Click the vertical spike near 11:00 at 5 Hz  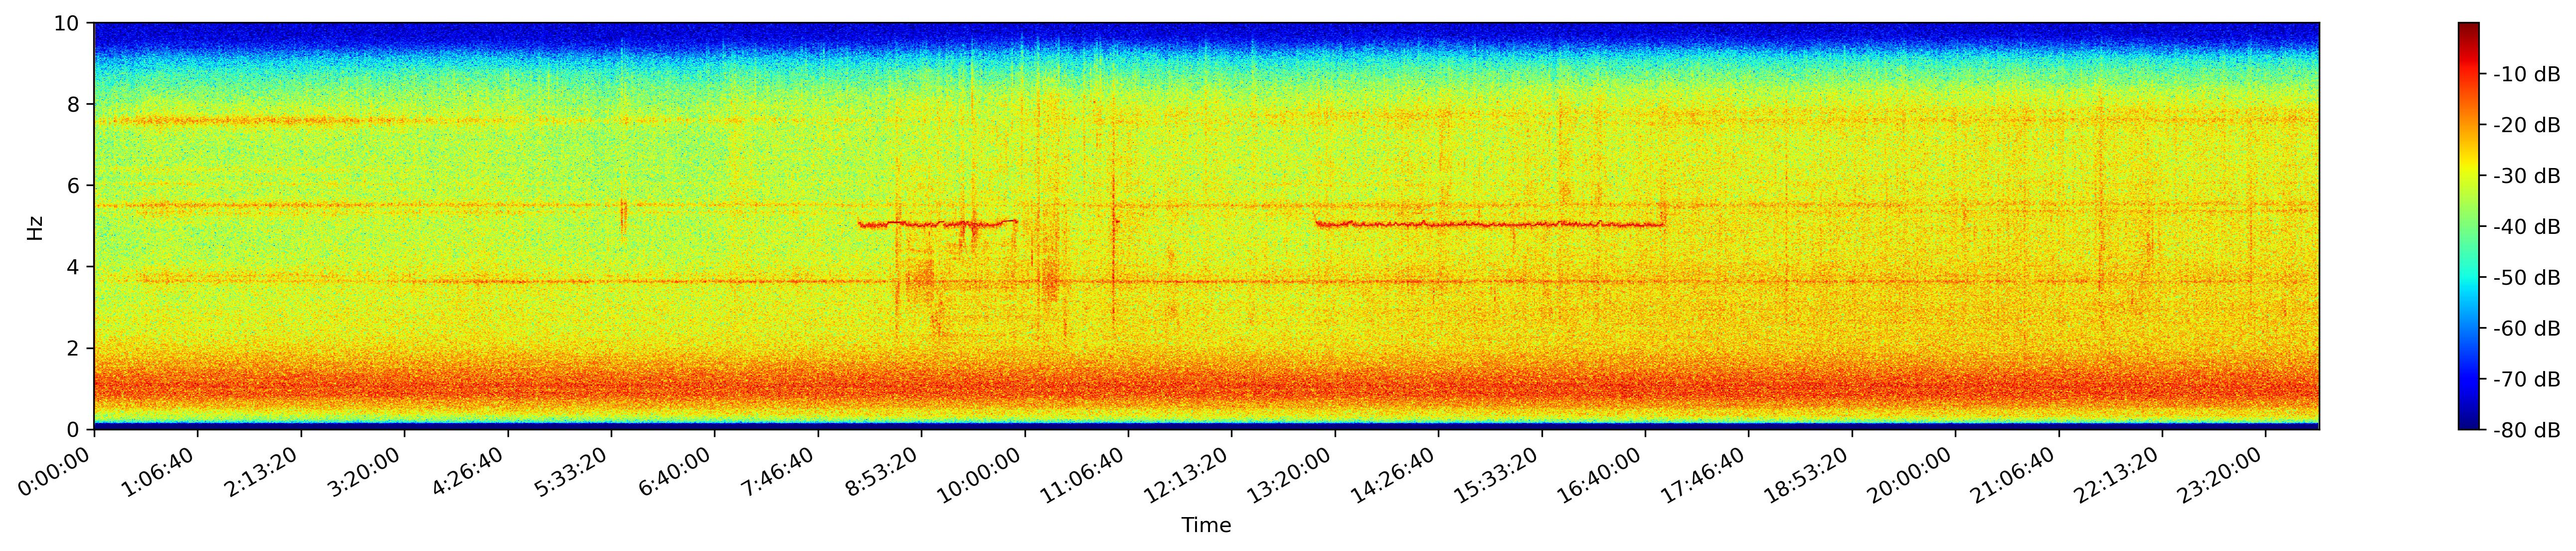coord(1113,225)
